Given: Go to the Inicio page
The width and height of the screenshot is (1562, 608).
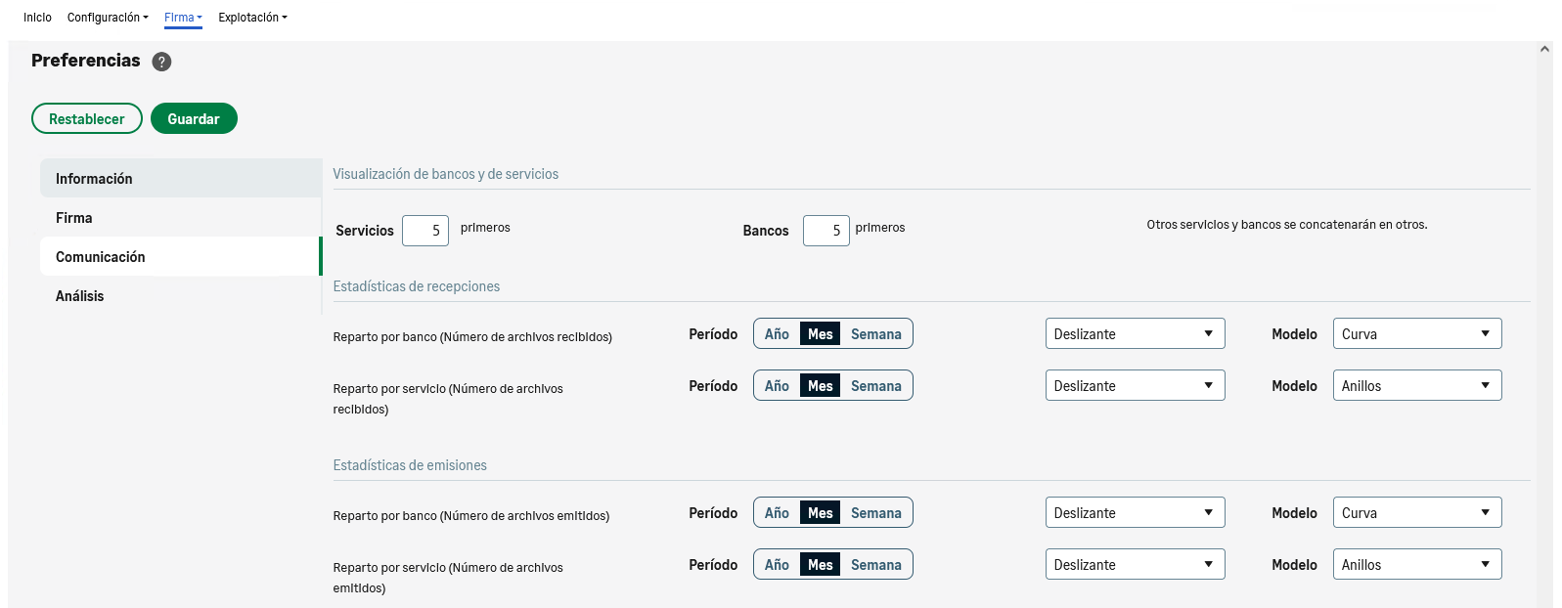Looking at the screenshot, I should point(37,18).
